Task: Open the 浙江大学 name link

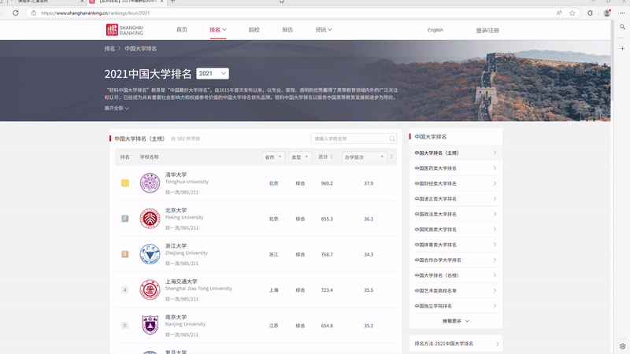Action: click(x=176, y=245)
